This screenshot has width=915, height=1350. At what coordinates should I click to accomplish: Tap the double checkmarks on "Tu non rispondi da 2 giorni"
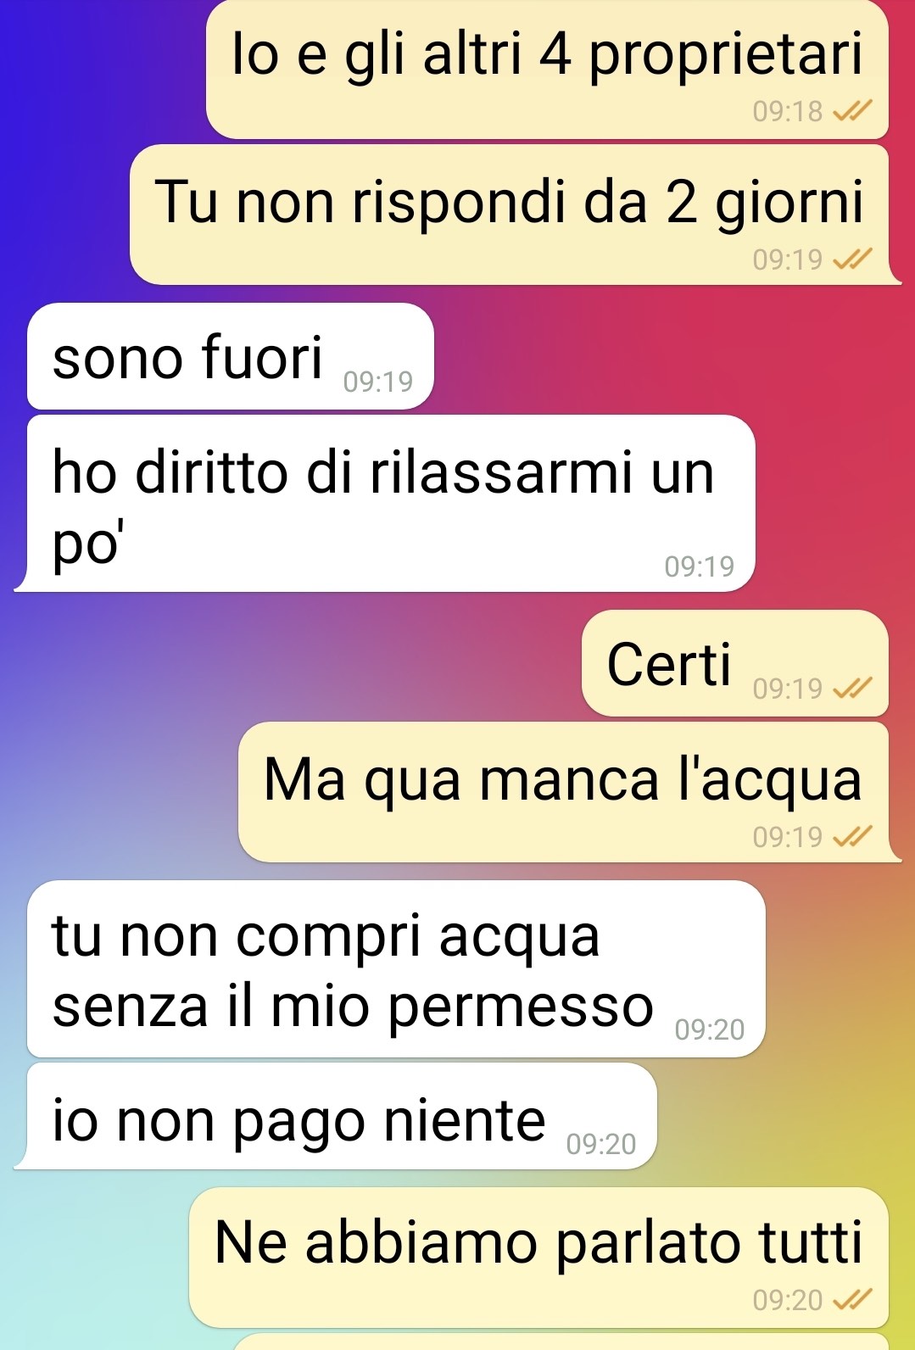tap(852, 259)
